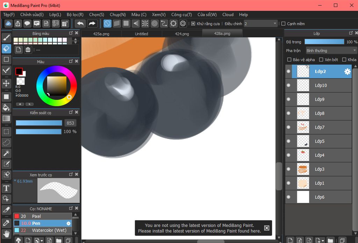Image resolution: width=358 pixels, height=243 pixels.
Task: Undock the Kiểm soát cọ panel
Action: click(71, 112)
